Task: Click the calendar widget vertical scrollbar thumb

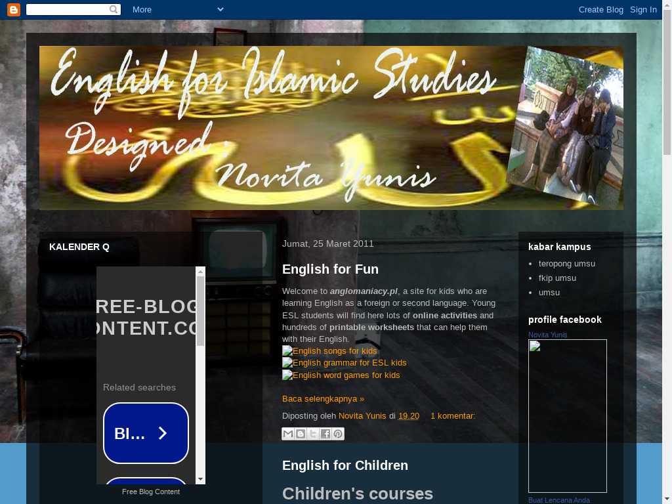Action: [x=200, y=310]
